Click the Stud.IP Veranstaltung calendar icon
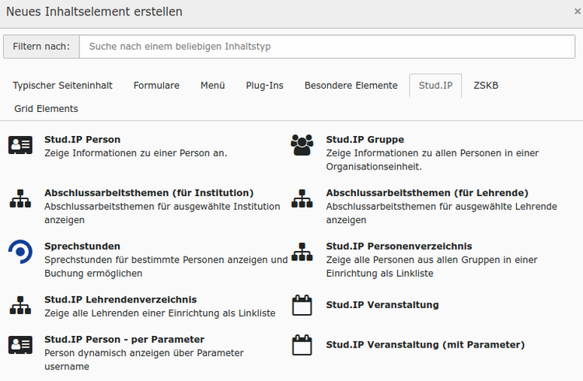Image resolution: width=583 pixels, height=381 pixels. tap(302, 305)
